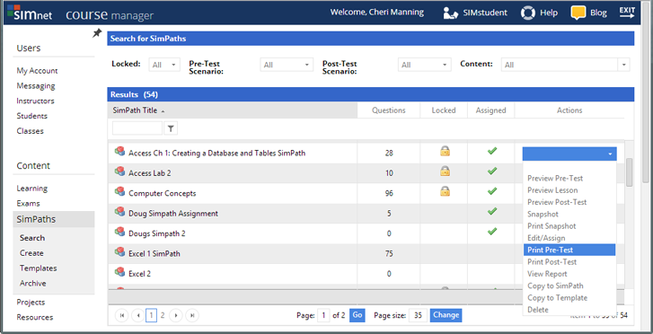653x334 pixels.
Task: Click the pin icon above the sidebar
Action: (97, 33)
